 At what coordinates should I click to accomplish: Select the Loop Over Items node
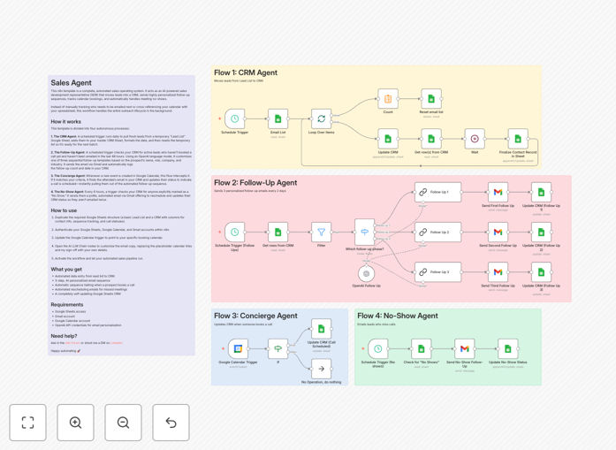tap(321, 118)
